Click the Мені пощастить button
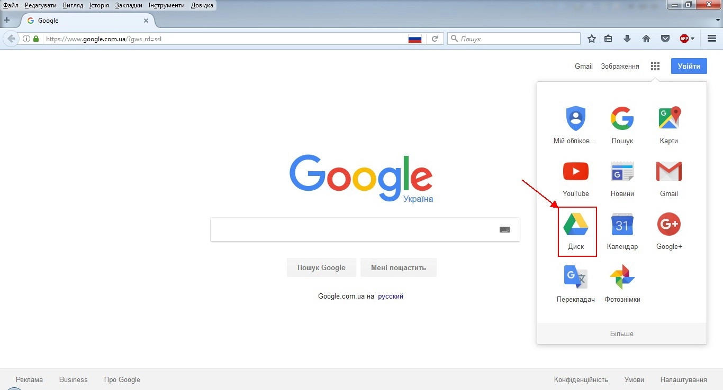Screen dimensions: 723x390 [x=399, y=267]
